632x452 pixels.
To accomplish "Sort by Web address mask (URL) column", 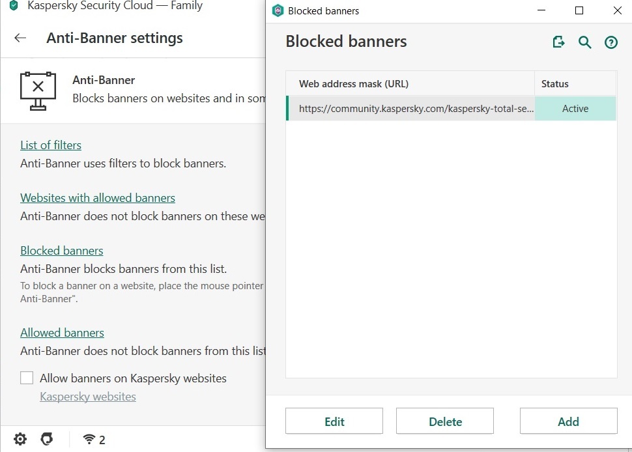I will coord(410,83).
